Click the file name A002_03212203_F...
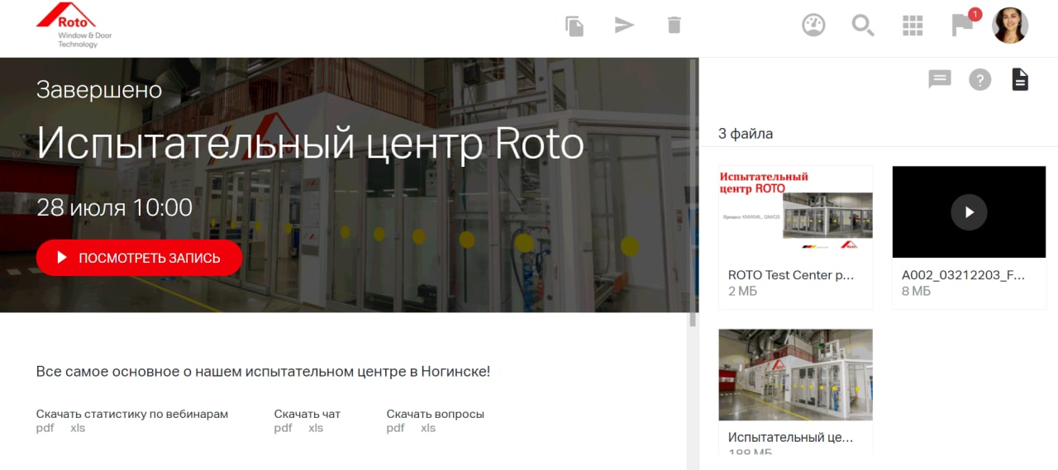The image size is (1058, 470). coord(963,275)
